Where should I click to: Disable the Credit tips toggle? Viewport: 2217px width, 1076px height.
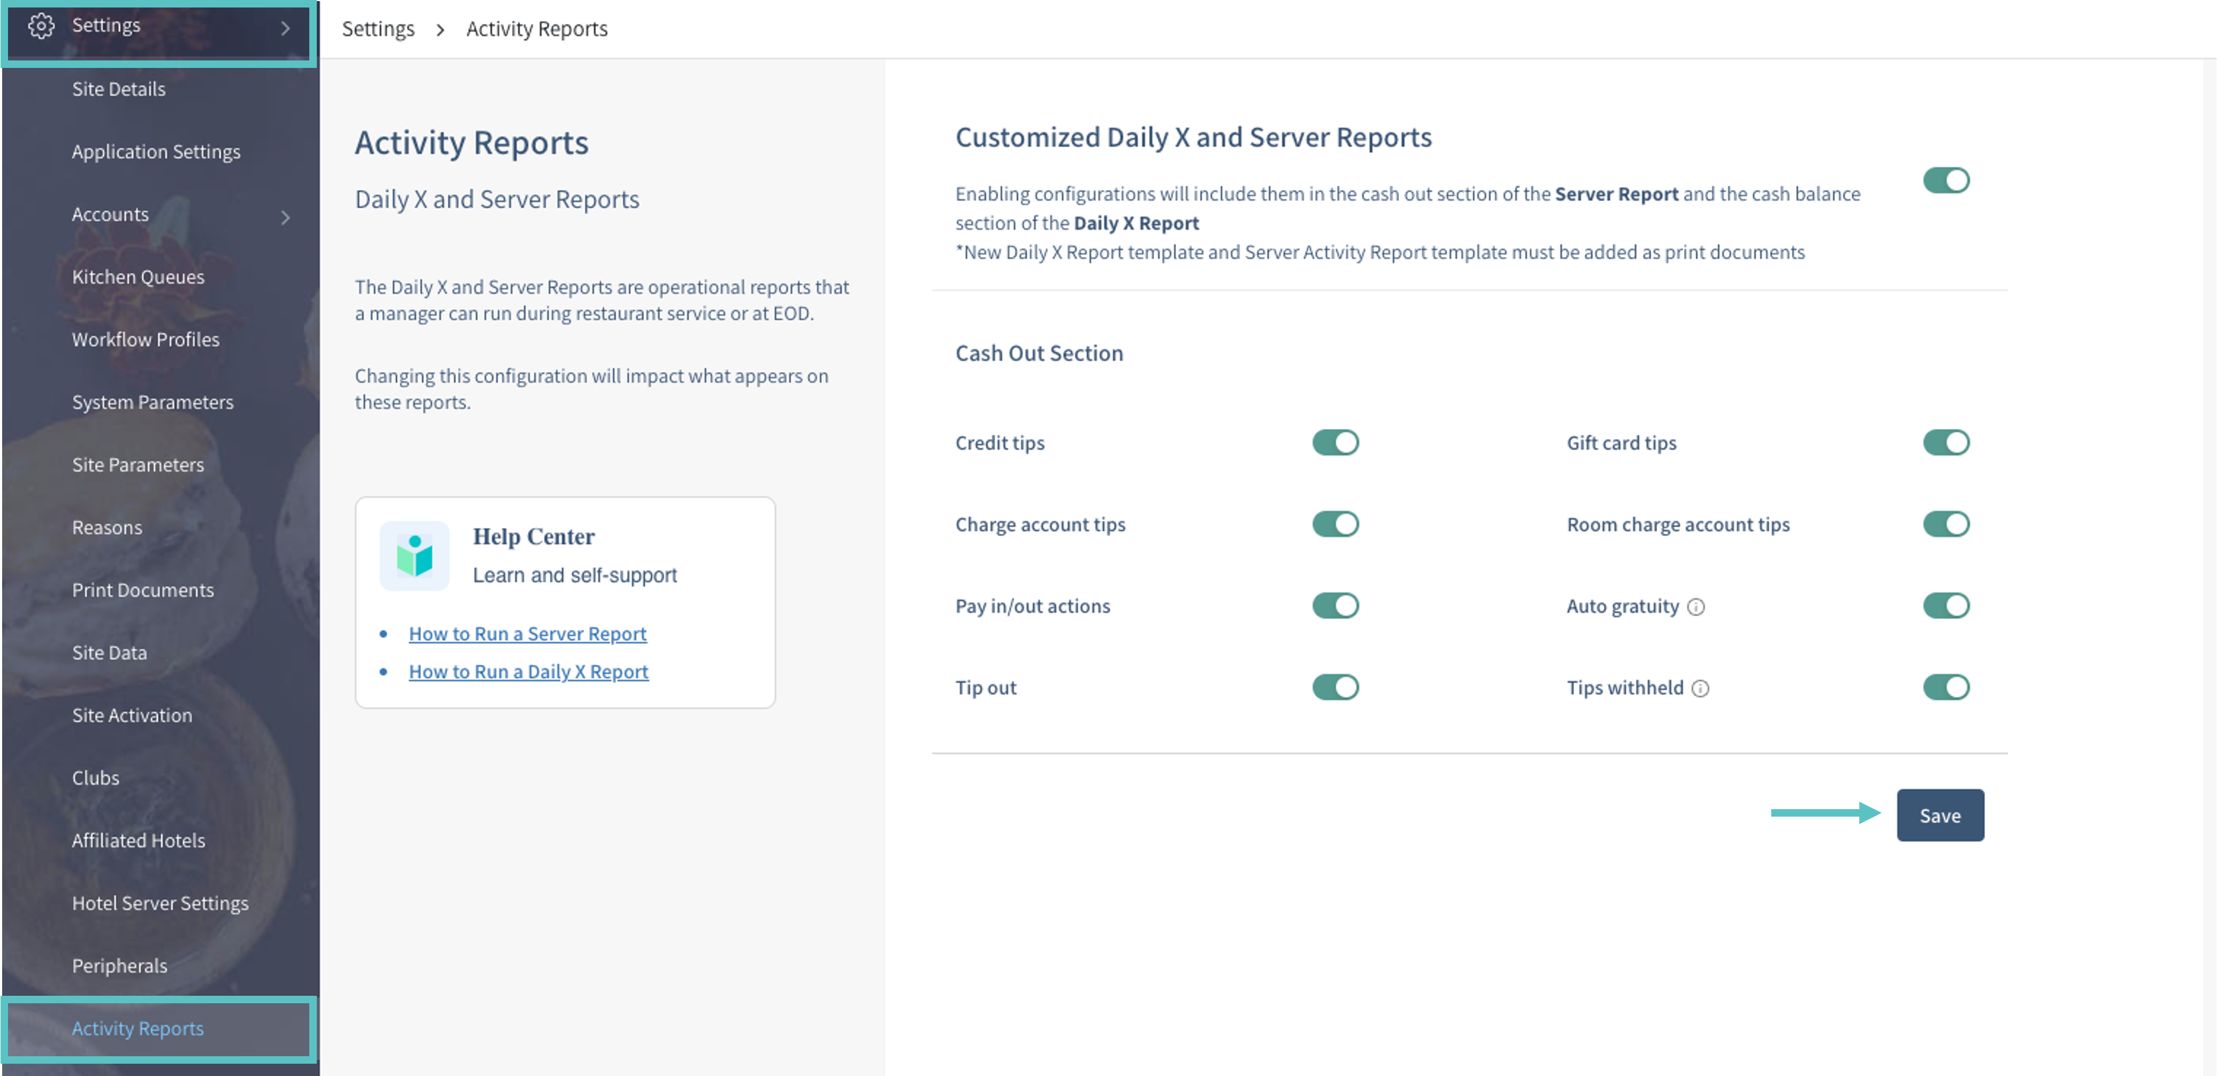[x=1335, y=443]
